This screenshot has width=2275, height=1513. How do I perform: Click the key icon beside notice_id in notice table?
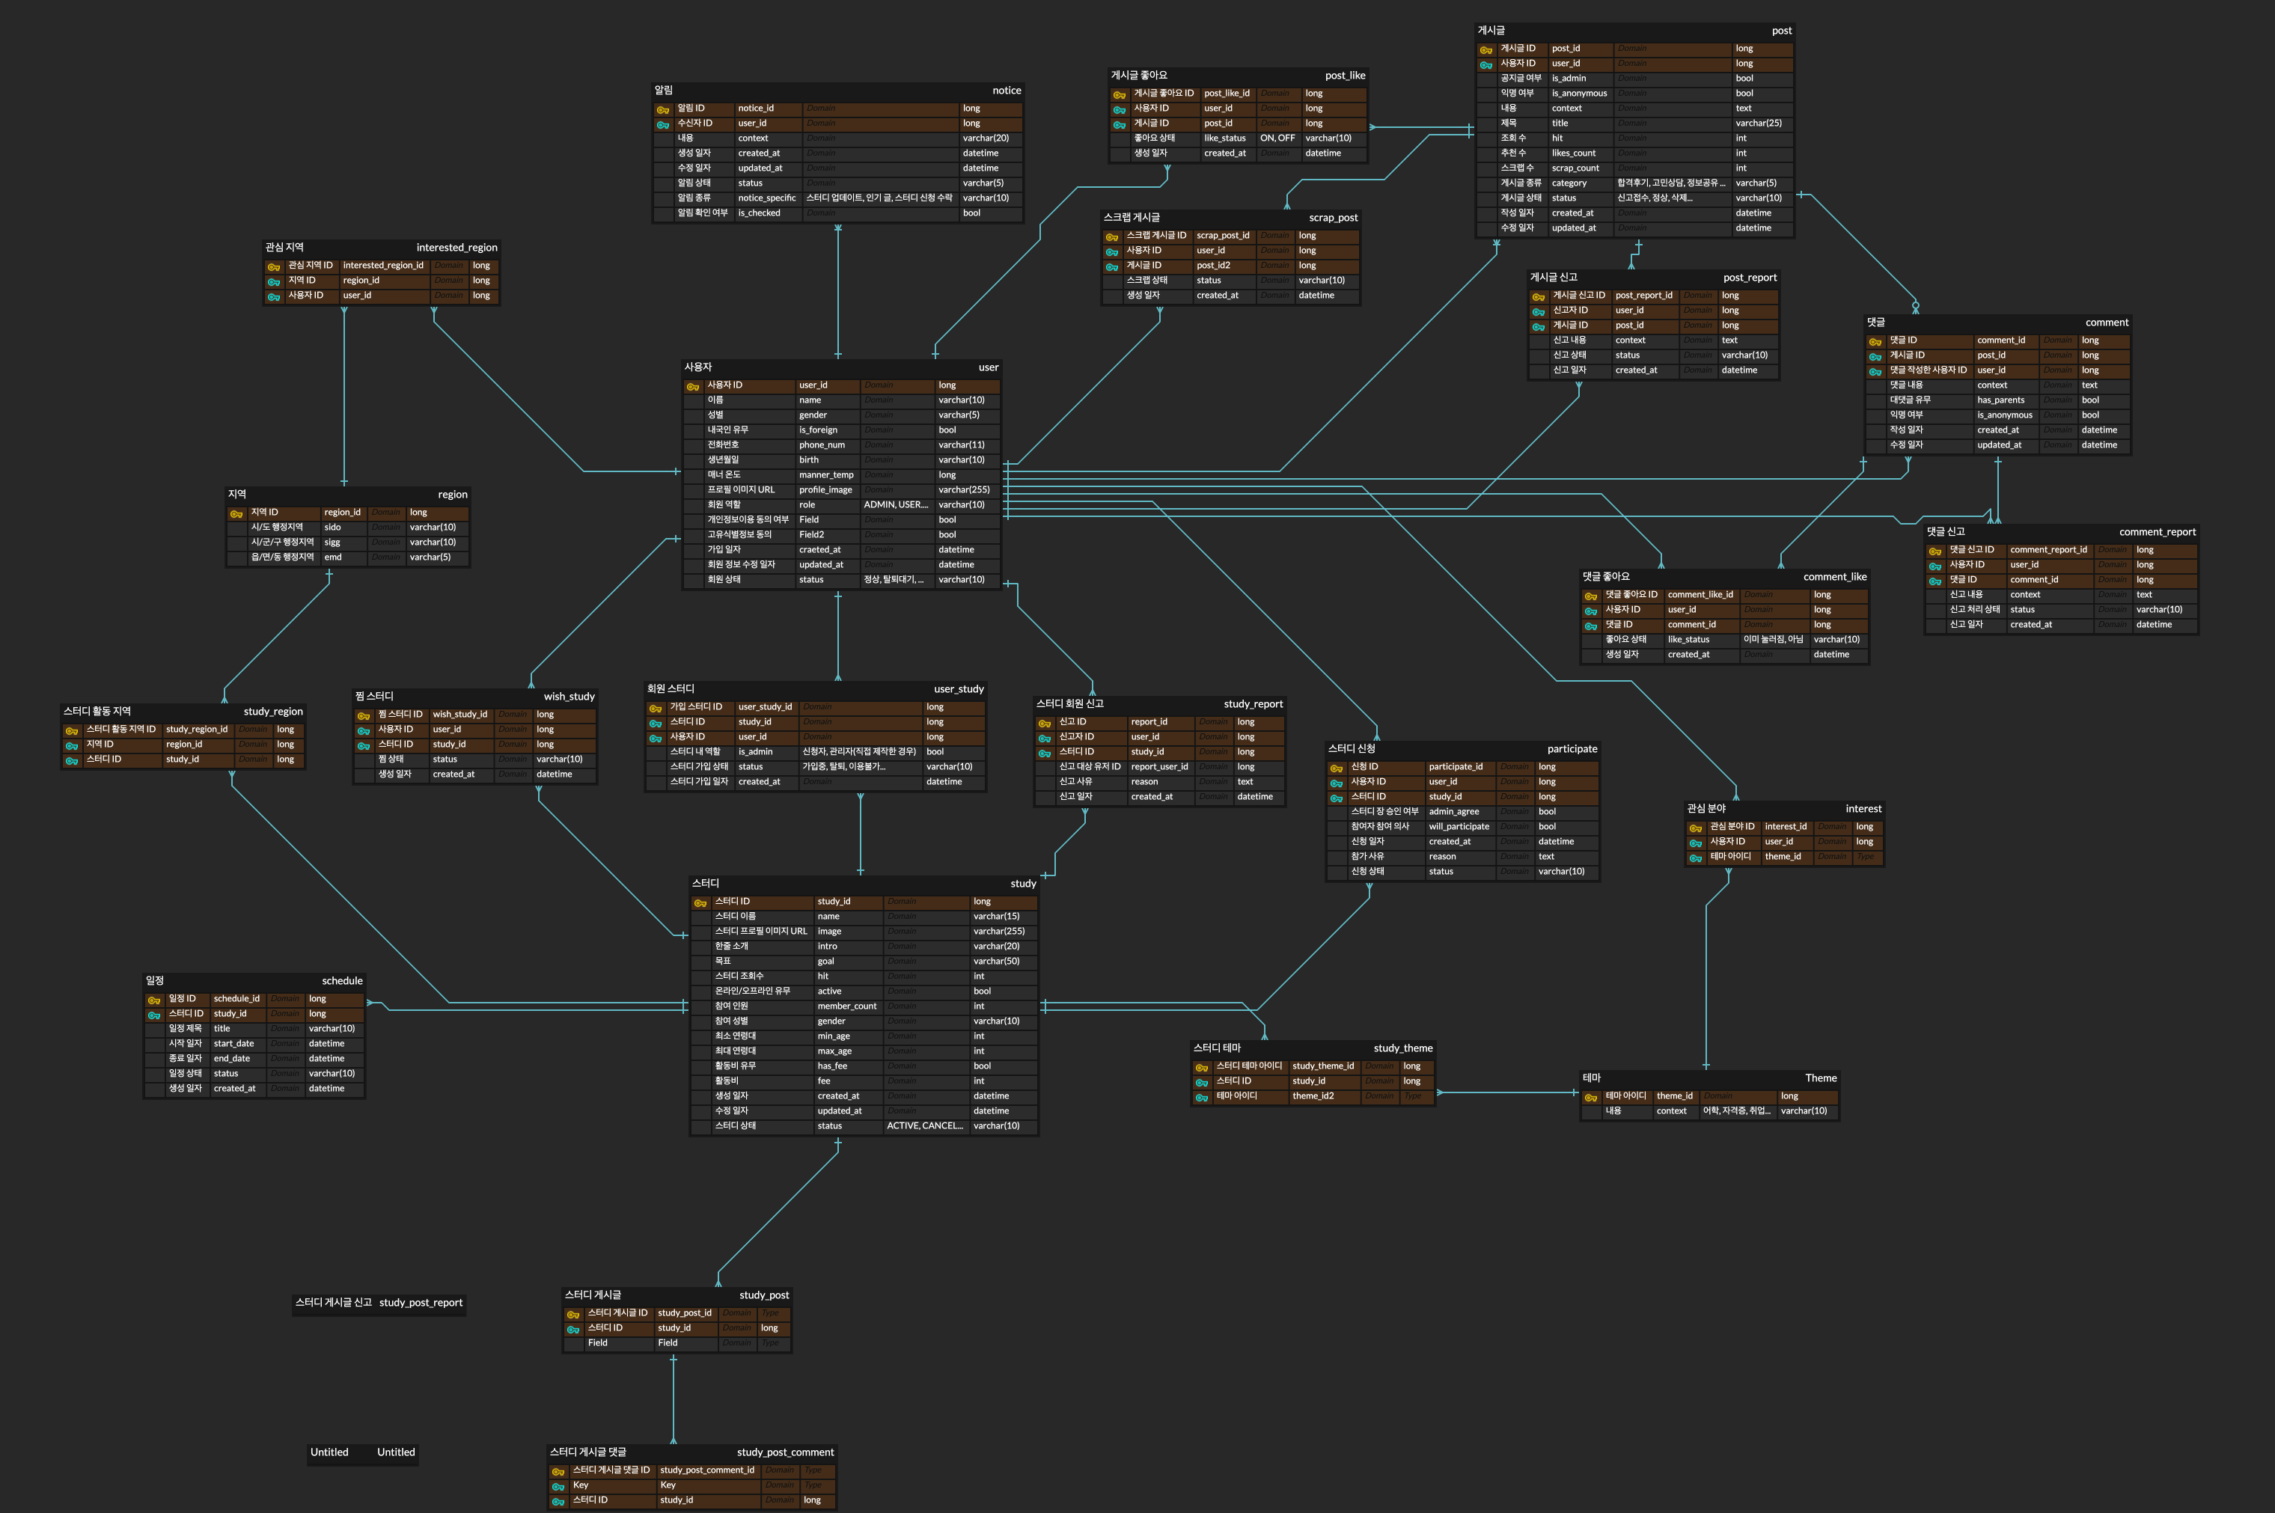(x=663, y=109)
